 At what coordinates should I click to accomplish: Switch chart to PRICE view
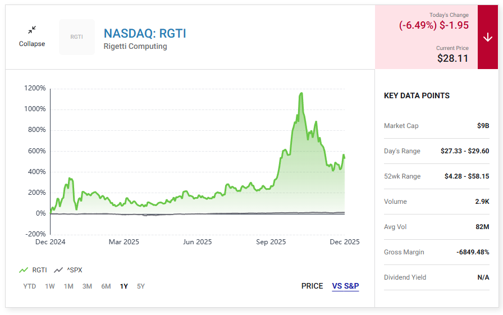click(x=312, y=286)
